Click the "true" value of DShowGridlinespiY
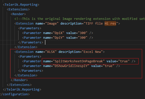 (108, 66)
